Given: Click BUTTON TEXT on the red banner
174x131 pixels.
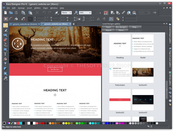Looking at the screenshot, I should click(55, 70).
